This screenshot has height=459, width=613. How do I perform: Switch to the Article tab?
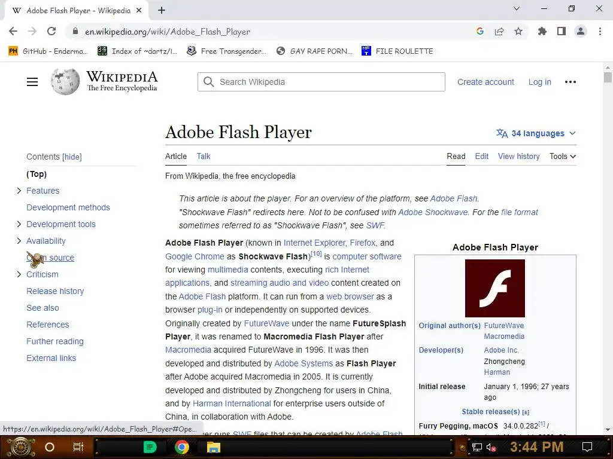(176, 157)
